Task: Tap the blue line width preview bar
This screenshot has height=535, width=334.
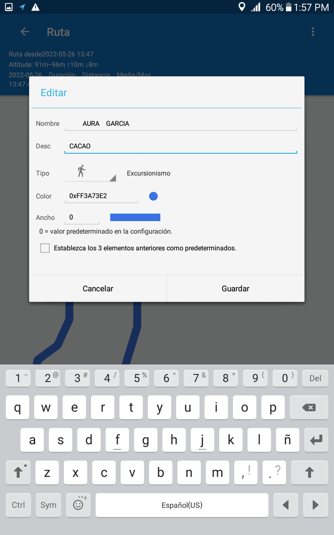Action: coord(135,217)
